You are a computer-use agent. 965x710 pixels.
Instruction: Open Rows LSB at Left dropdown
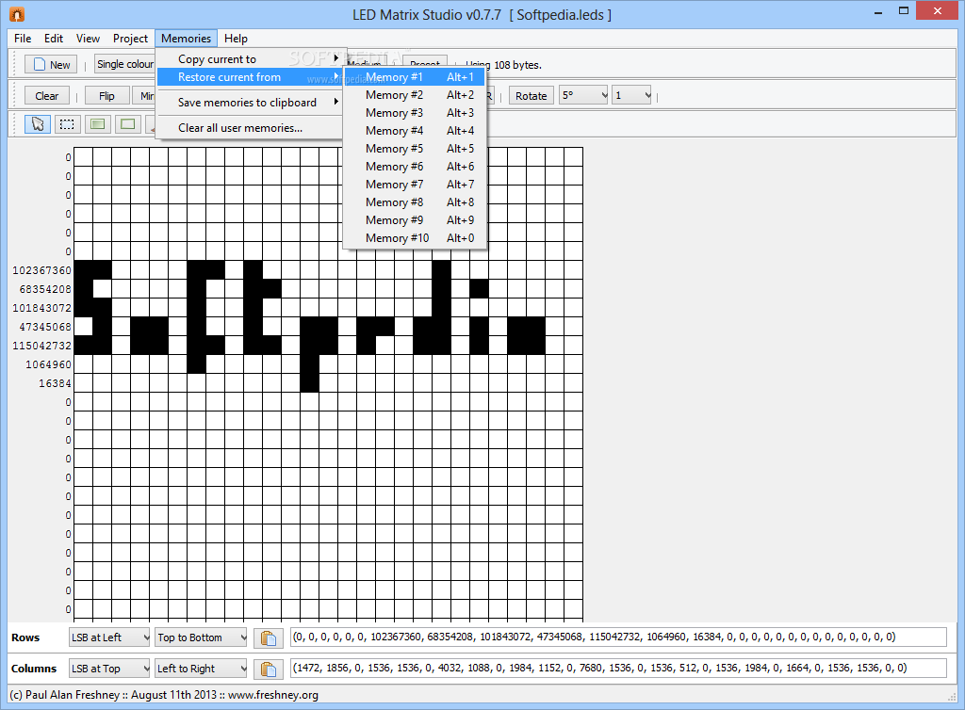click(109, 637)
